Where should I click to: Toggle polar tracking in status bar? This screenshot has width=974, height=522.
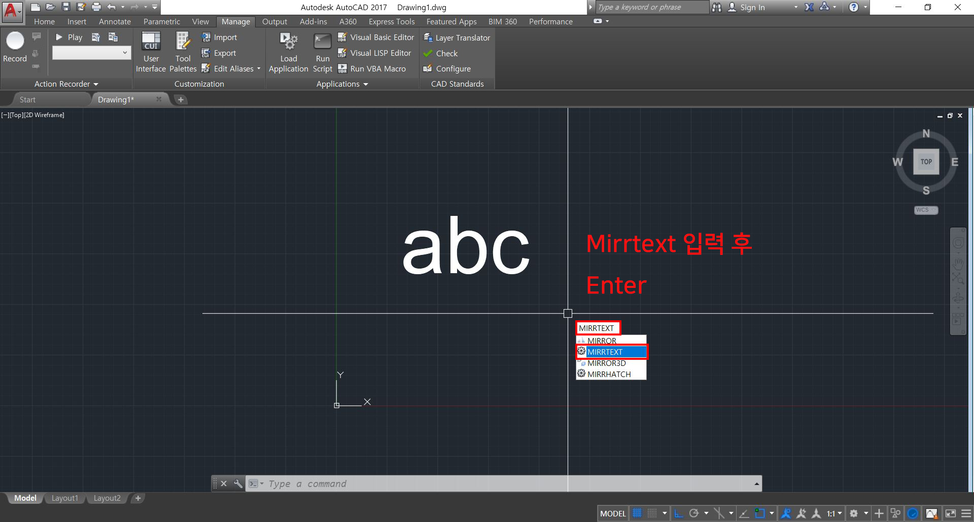tap(694, 513)
